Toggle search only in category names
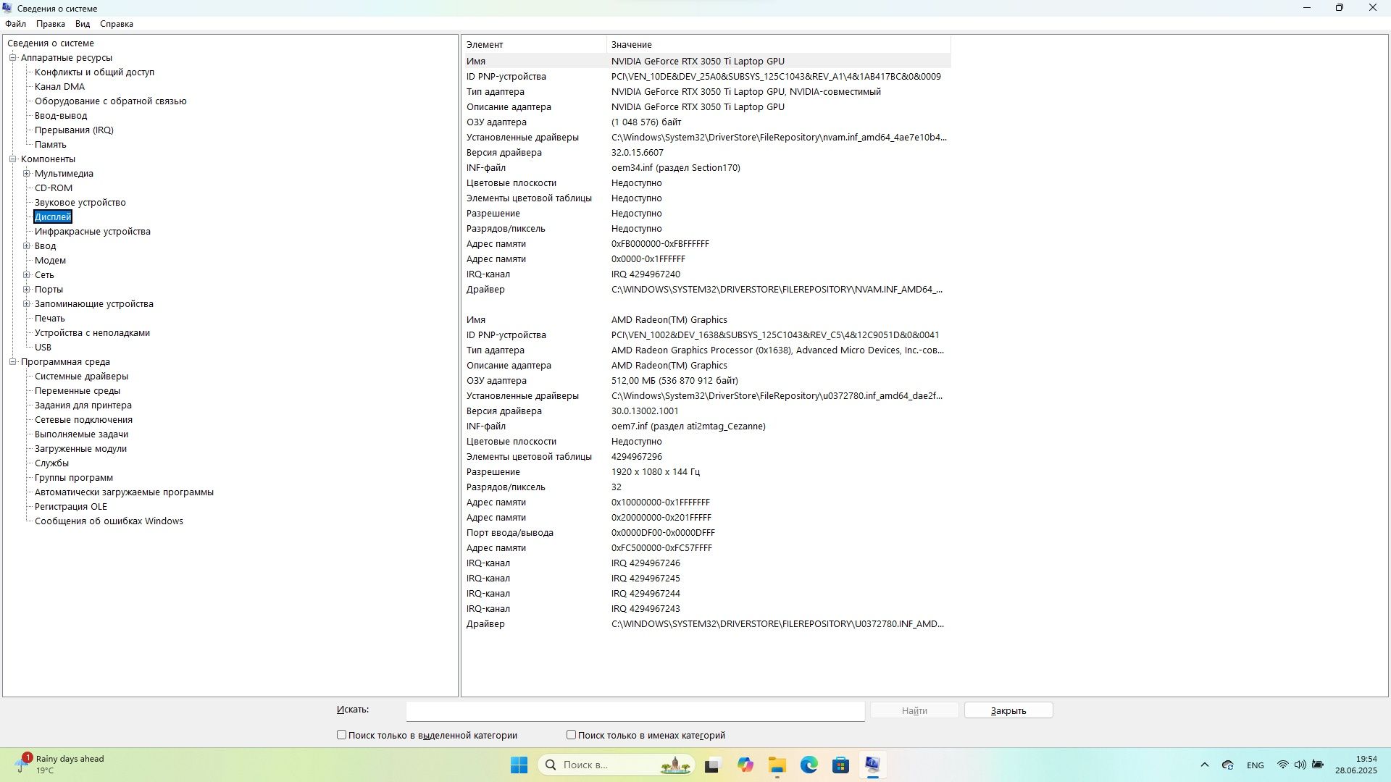The width and height of the screenshot is (1391, 782). (571, 735)
